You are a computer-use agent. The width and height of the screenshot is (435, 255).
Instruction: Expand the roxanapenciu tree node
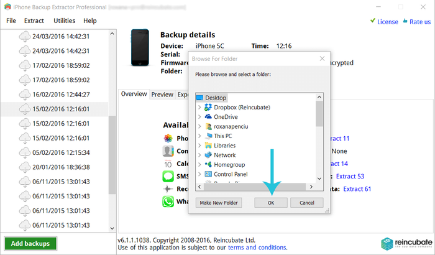point(199,126)
